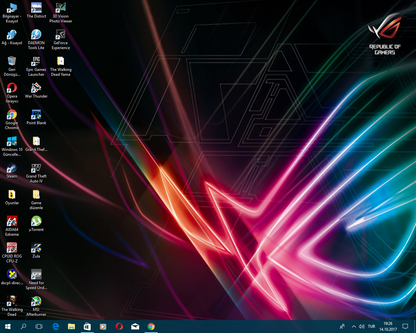Open Google Chrome desktop shortcut
The width and height of the screenshot is (416, 333).
[x=12, y=120]
